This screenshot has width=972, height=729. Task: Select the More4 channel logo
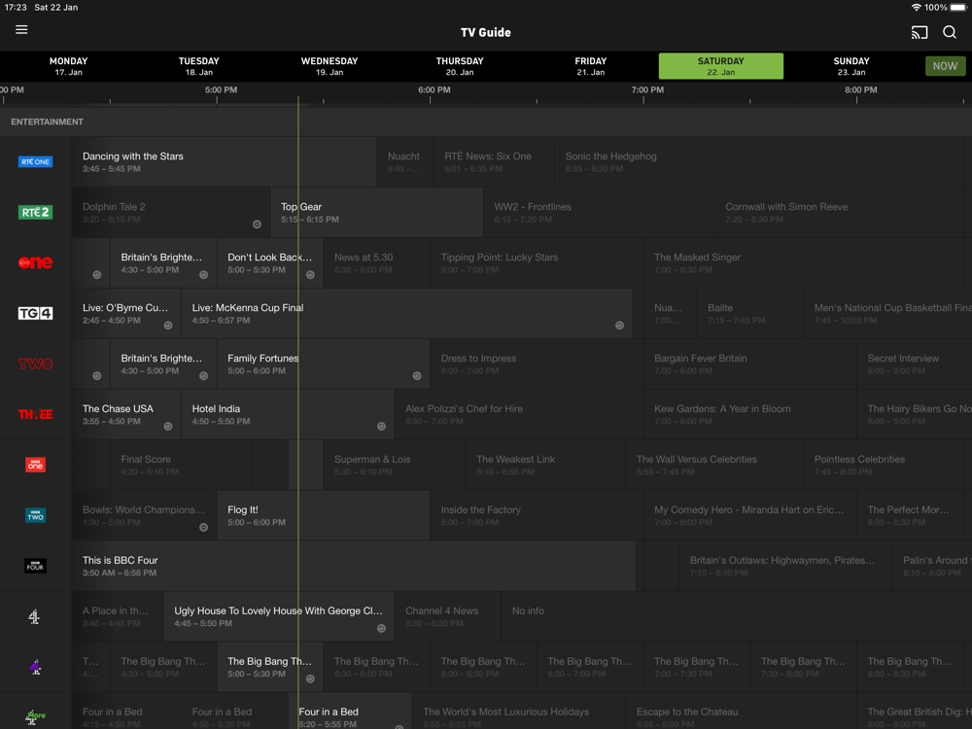point(35,716)
